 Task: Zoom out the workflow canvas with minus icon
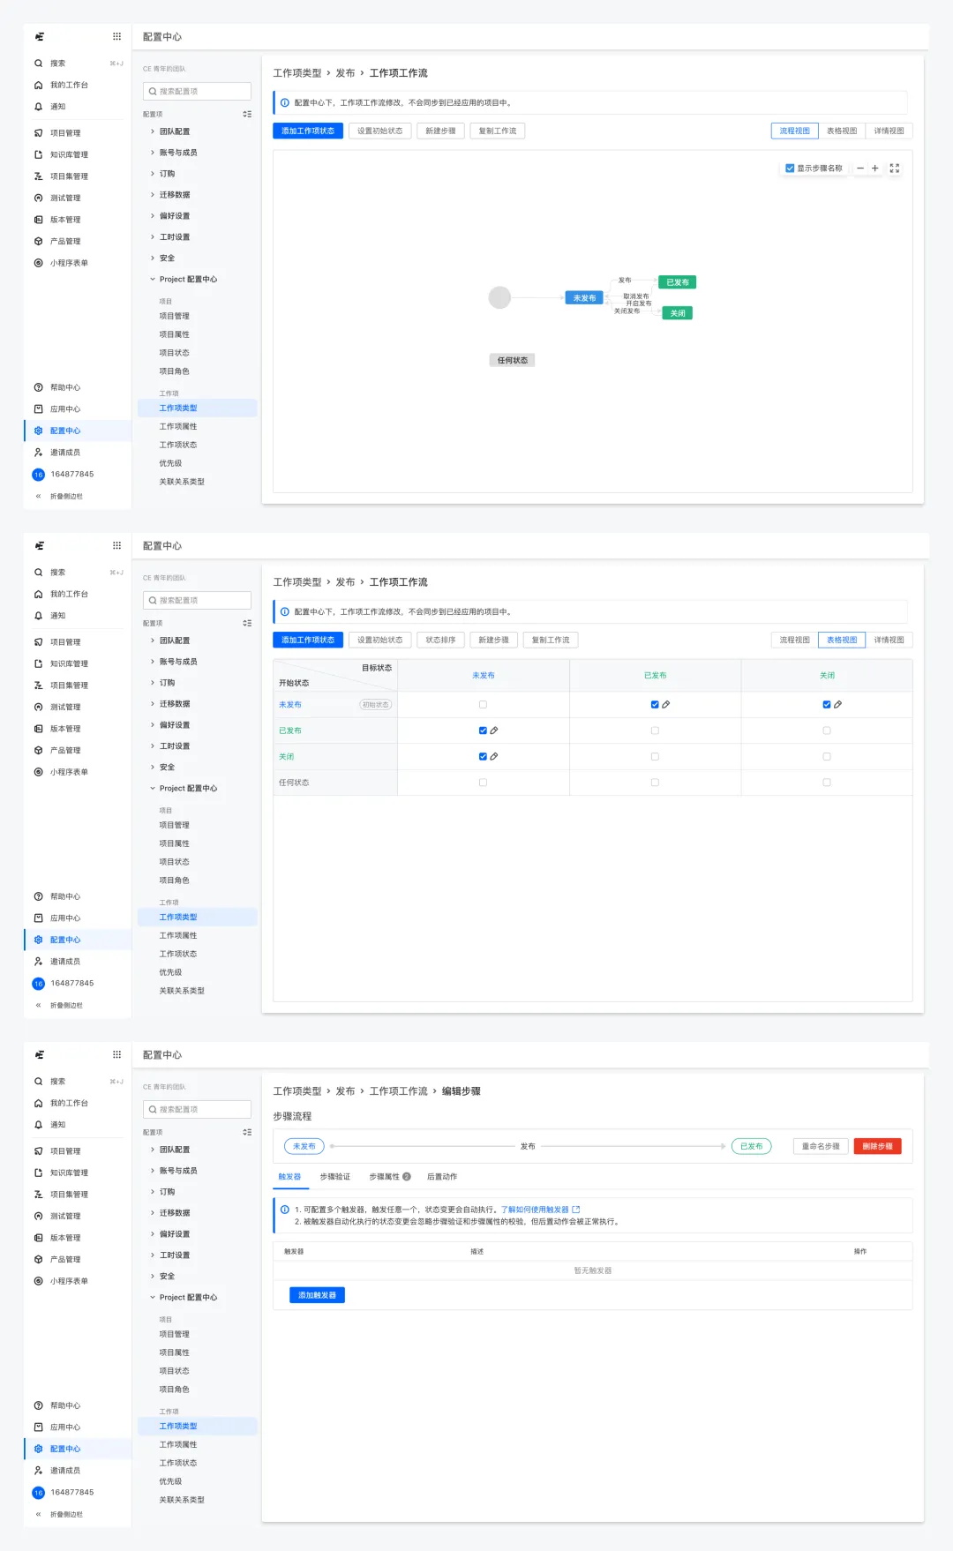[x=860, y=169]
